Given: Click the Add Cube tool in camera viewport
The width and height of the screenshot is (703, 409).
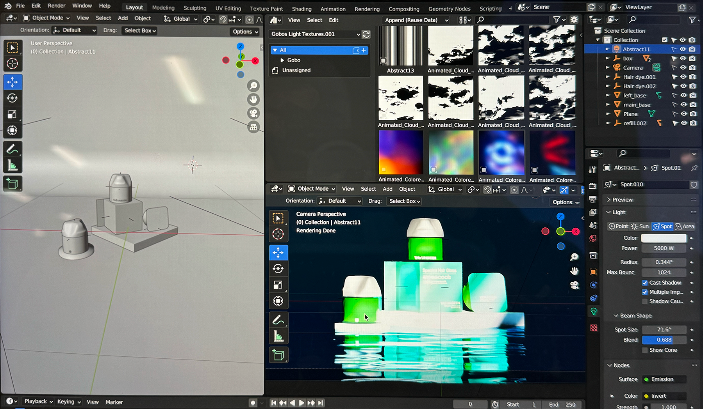Looking at the screenshot, I should [278, 355].
